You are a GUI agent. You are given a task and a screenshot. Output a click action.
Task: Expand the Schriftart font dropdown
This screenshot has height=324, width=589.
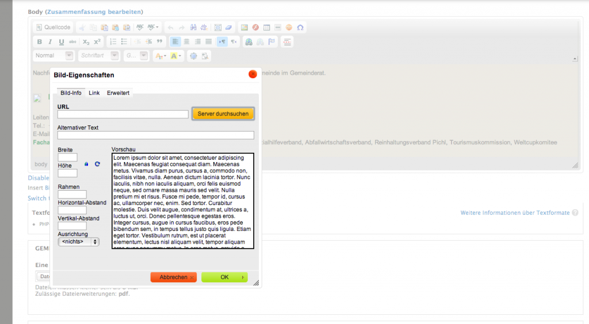[99, 56]
